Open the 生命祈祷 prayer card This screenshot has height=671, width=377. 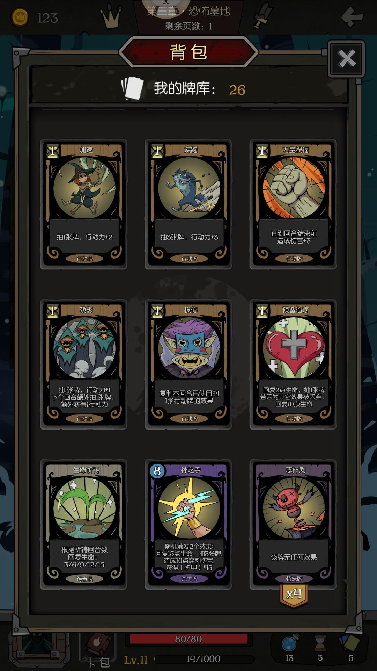click(84, 525)
